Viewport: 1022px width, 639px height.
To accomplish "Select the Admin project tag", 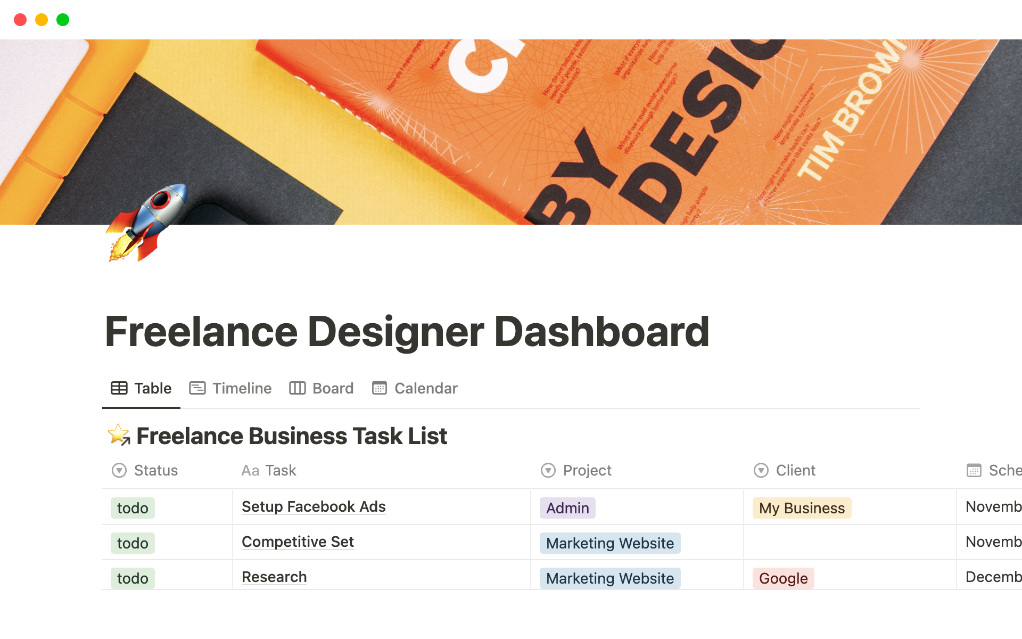I will pyautogui.click(x=567, y=507).
